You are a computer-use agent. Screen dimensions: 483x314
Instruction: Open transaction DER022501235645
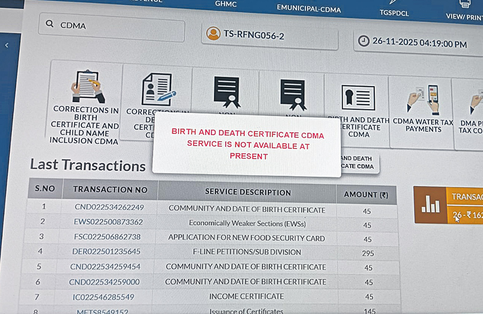(x=106, y=252)
